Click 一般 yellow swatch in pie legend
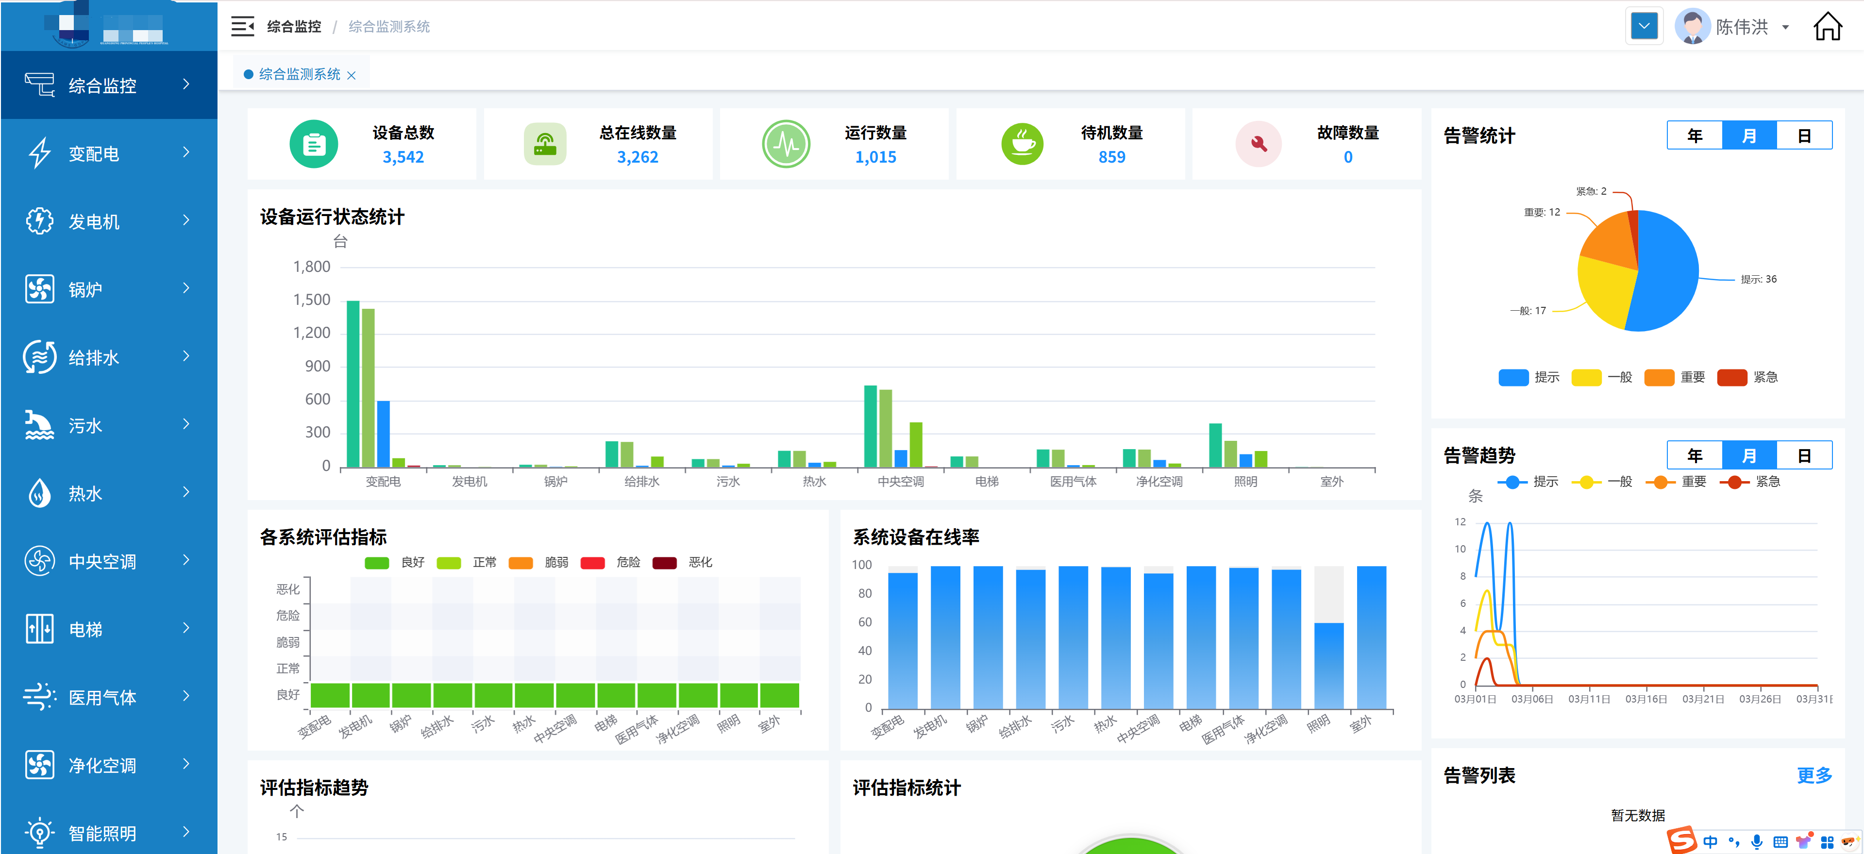 (x=1586, y=377)
